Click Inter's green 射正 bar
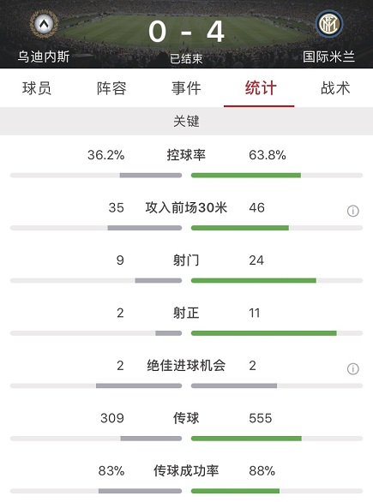Viewport: 373px width, 502px height. pos(264,333)
